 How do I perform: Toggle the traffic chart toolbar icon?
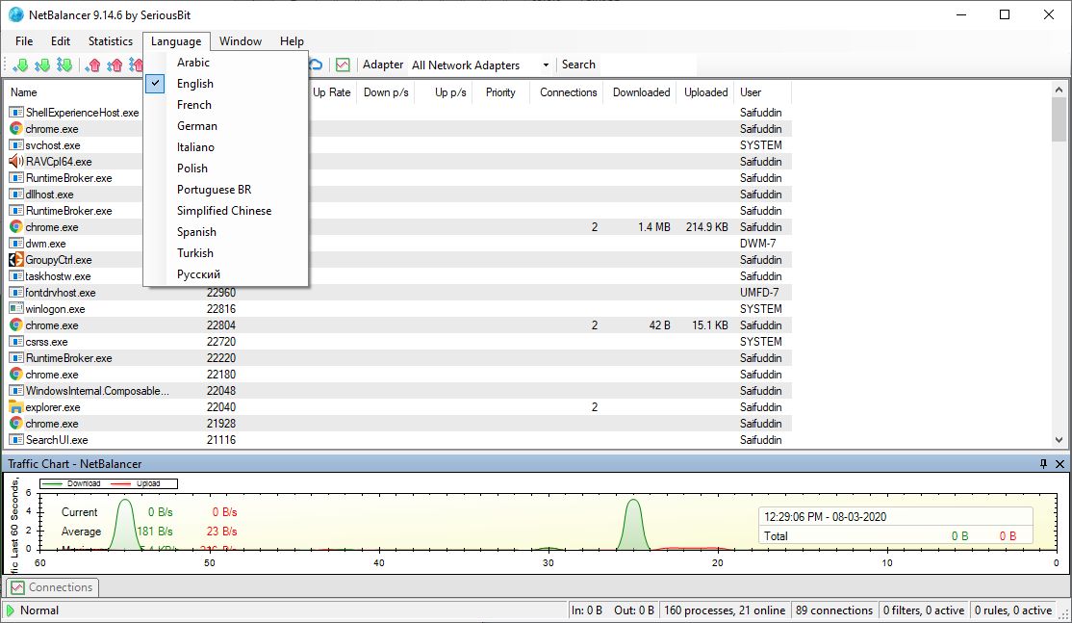[x=343, y=65]
